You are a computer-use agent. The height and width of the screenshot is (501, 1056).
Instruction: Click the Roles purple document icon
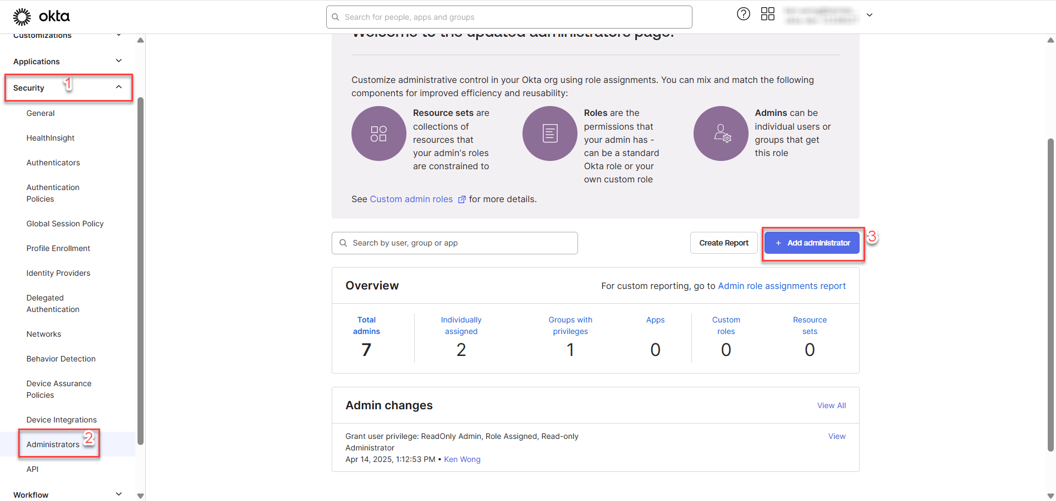coord(549,133)
